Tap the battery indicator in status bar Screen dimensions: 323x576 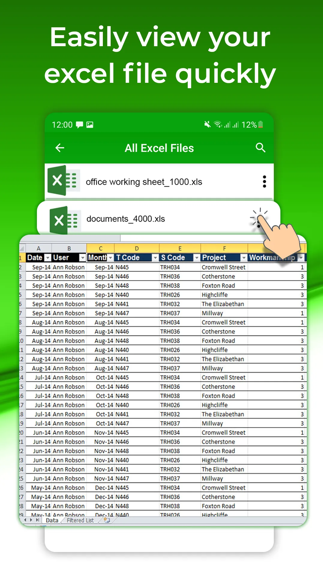261,124
